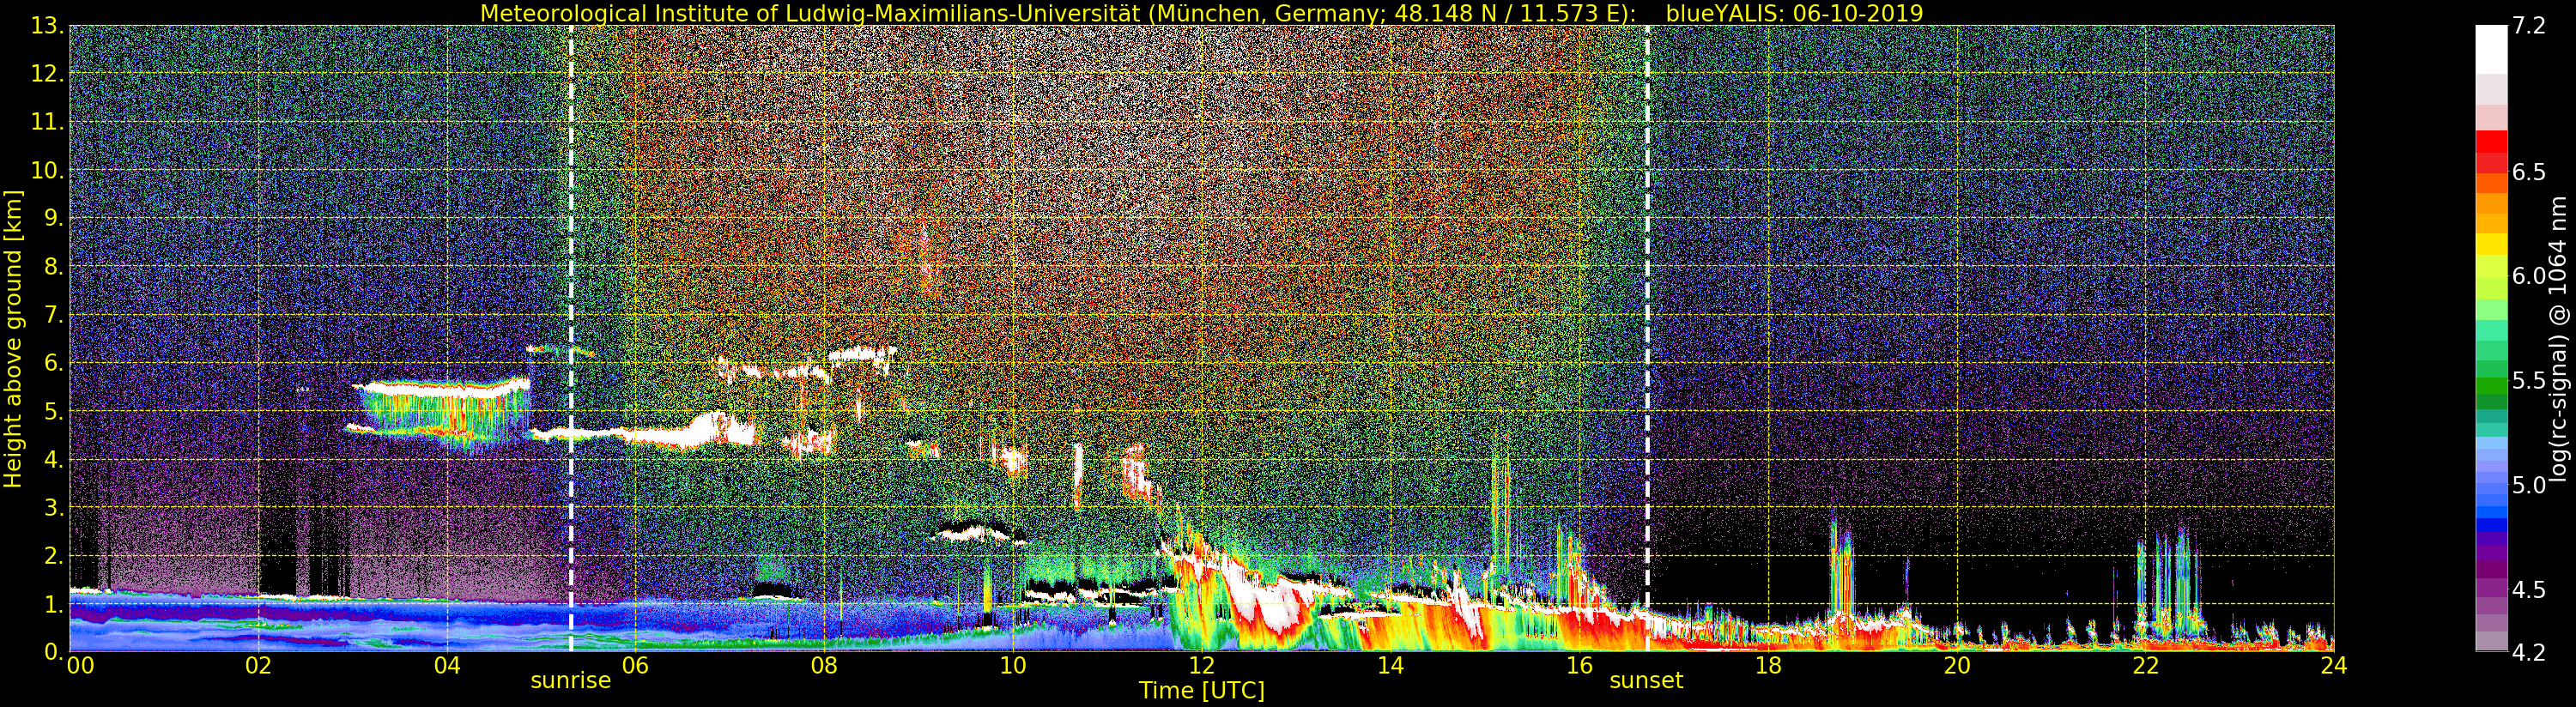The width and height of the screenshot is (2576, 707).
Task: Click the '13.' height axis tick label
Action: point(47,26)
